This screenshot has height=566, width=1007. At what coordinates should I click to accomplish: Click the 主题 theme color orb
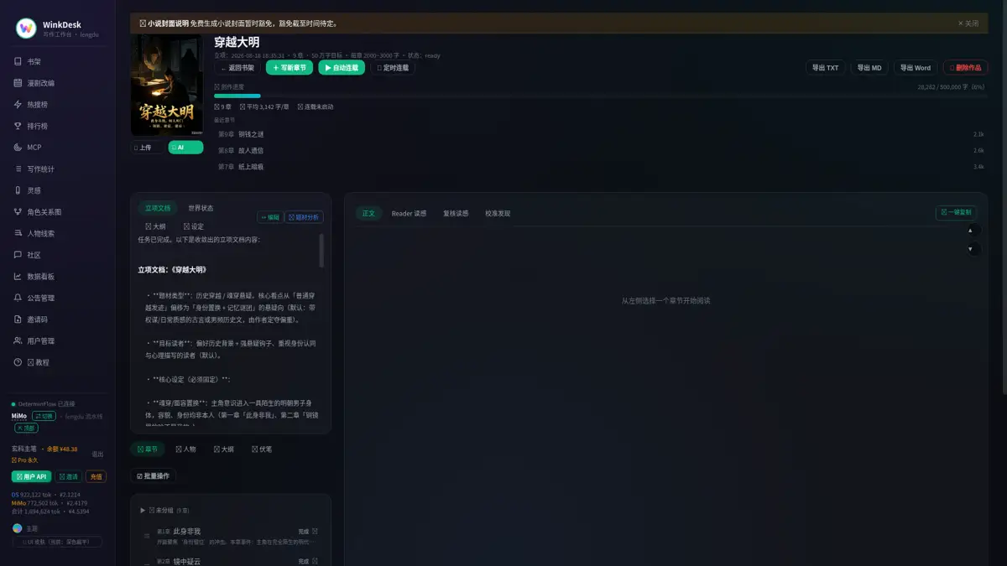point(17,528)
